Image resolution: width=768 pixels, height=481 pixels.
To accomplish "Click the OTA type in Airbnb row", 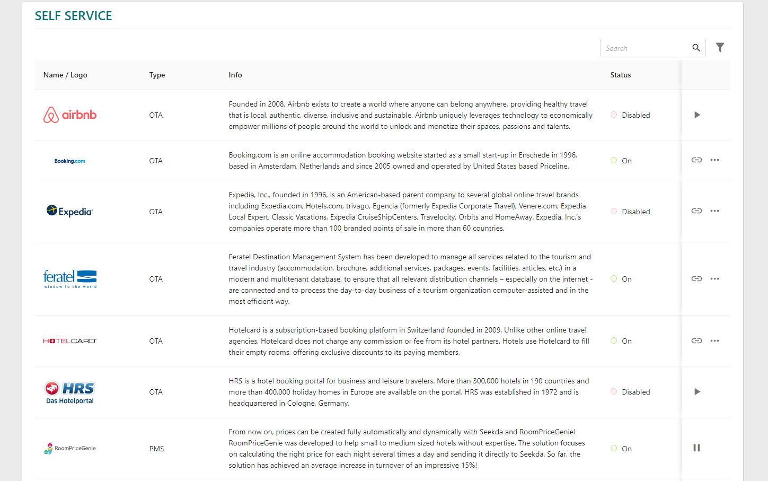I will [156, 115].
